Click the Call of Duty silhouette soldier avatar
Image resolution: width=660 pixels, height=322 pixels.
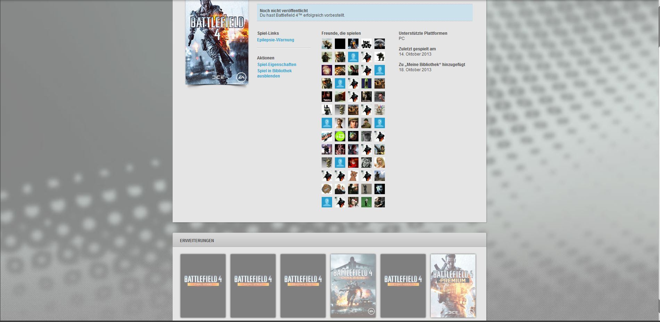(327, 110)
